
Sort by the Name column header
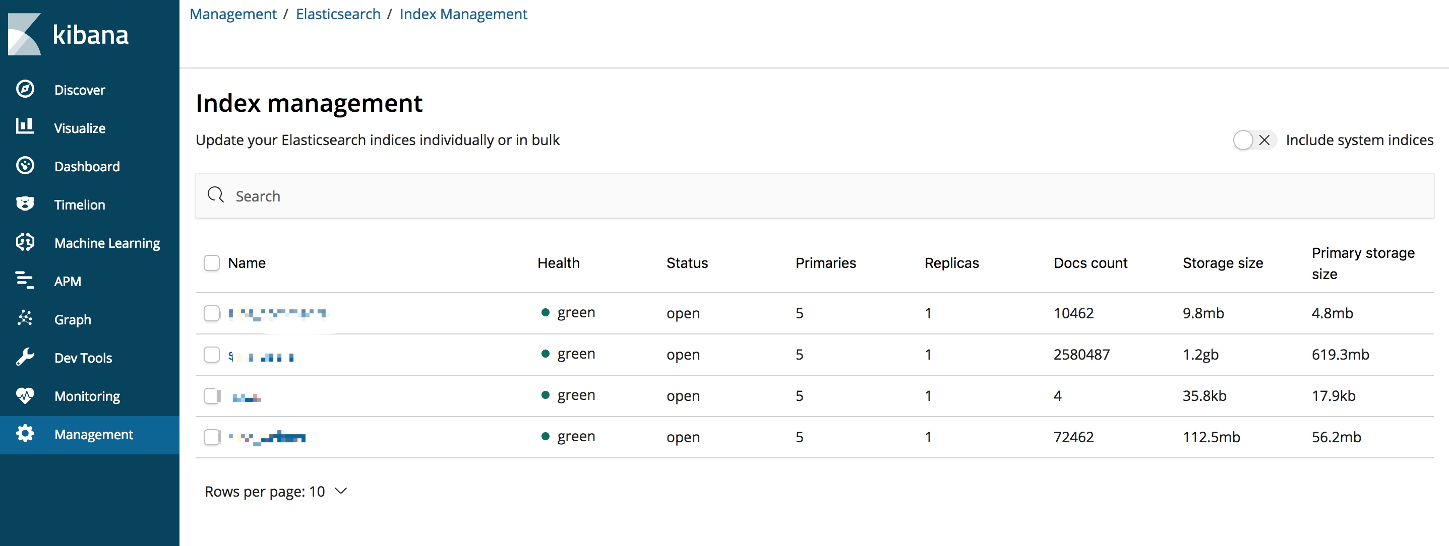click(x=247, y=263)
